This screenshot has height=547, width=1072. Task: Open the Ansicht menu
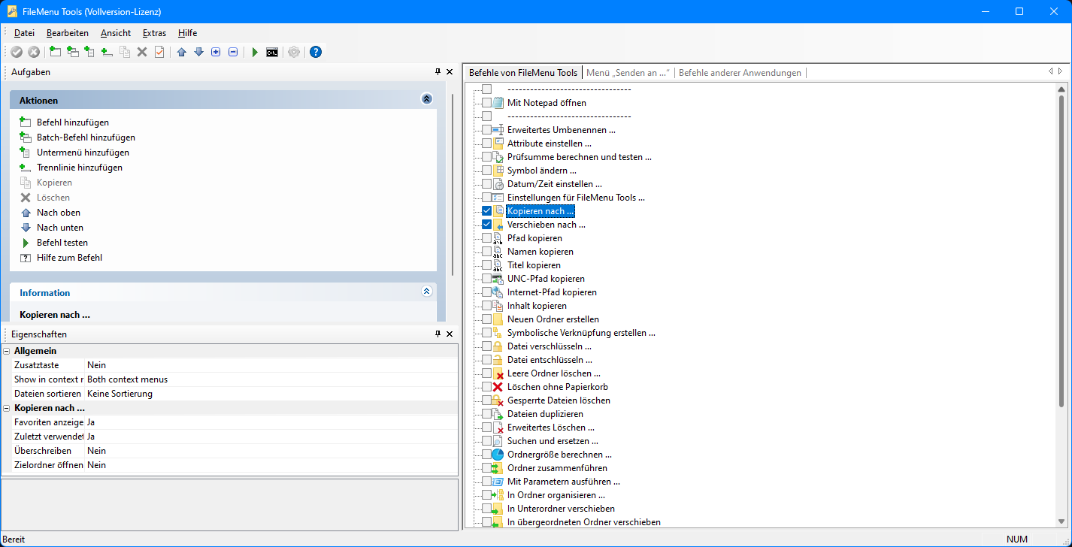coord(116,33)
